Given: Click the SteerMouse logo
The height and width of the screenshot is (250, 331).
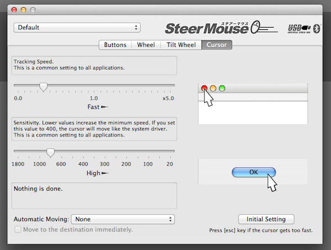Looking at the screenshot, I should [221, 28].
